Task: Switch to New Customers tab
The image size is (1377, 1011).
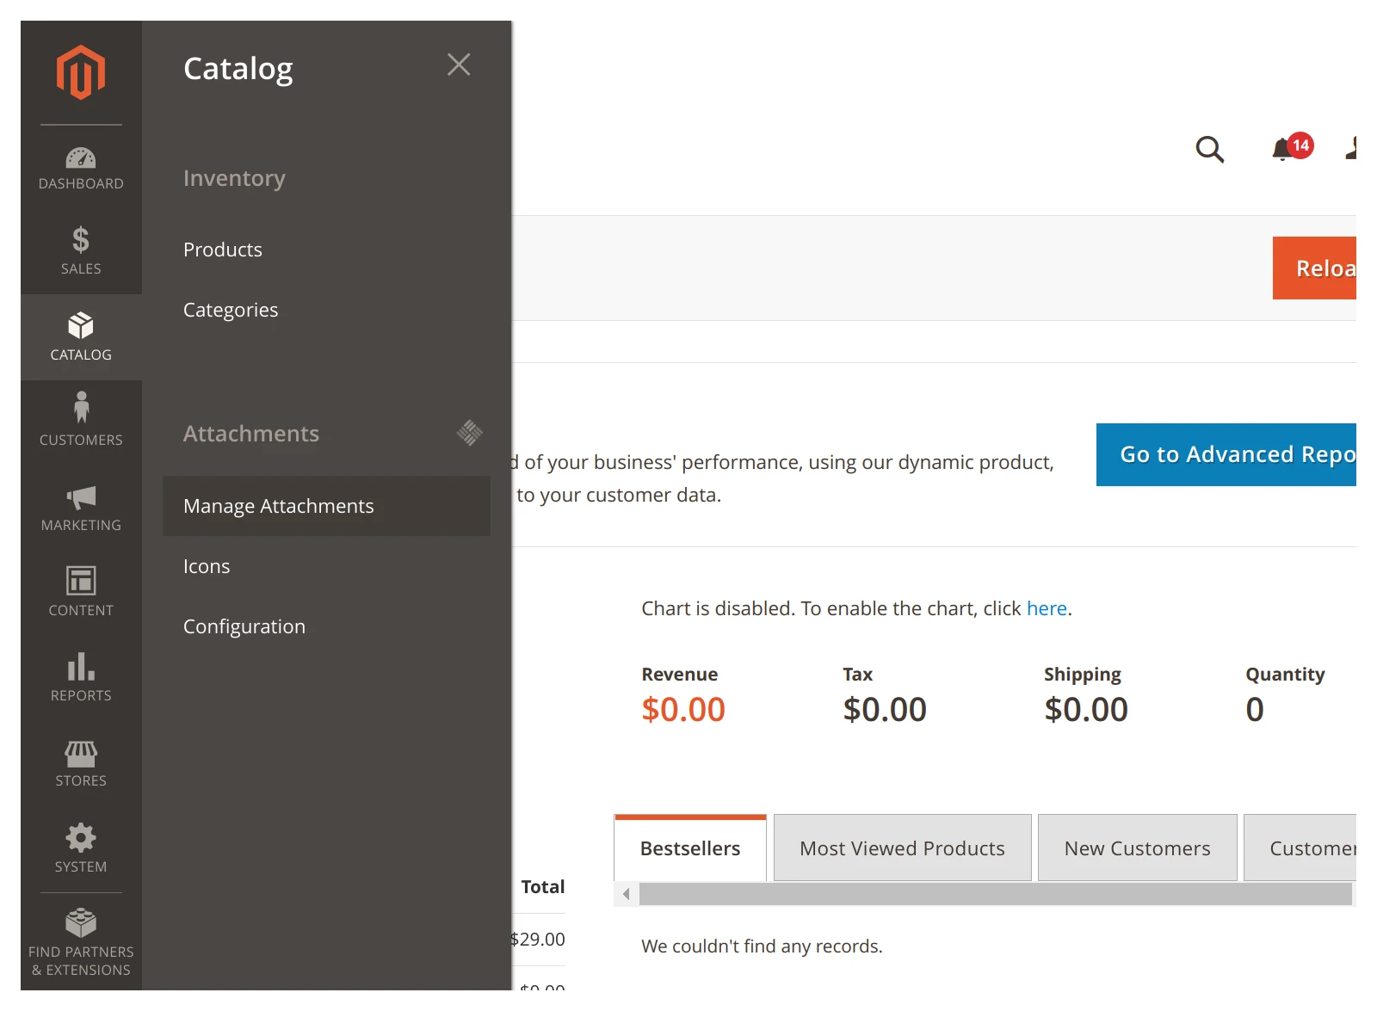Action: (x=1137, y=848)
